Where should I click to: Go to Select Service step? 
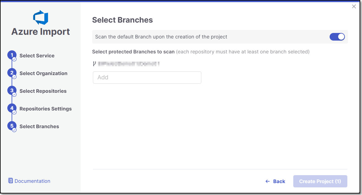[37, 56]
